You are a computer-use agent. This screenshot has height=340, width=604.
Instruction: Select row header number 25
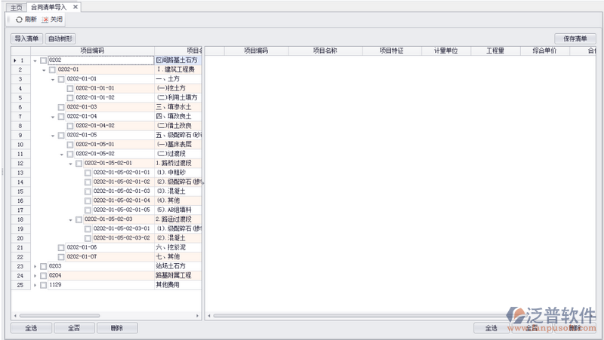20,285
